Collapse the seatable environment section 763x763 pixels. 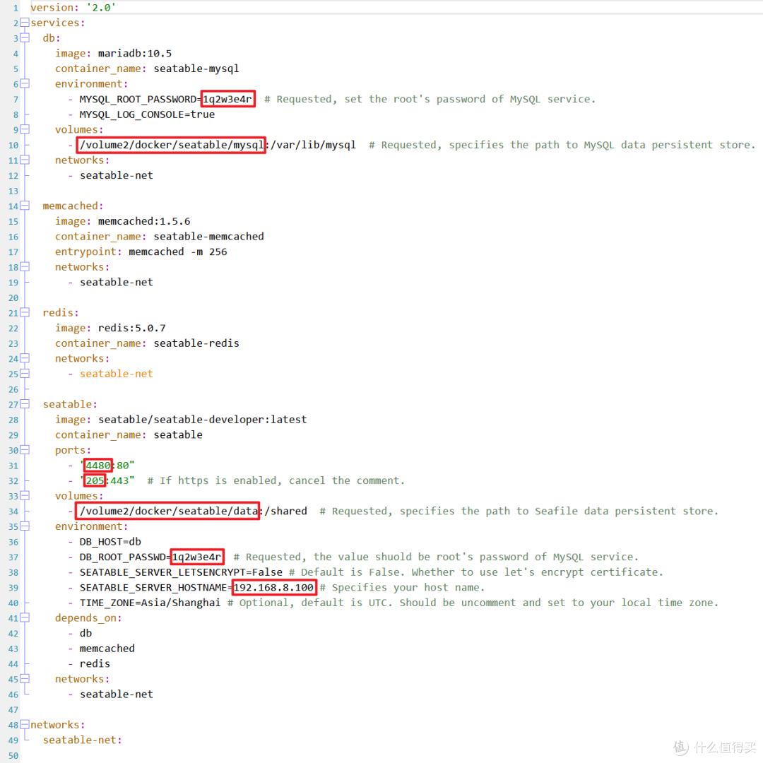24,526
